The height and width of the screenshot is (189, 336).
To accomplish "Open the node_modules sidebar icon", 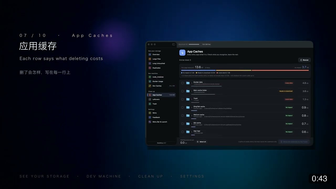I will pos(150,77).
